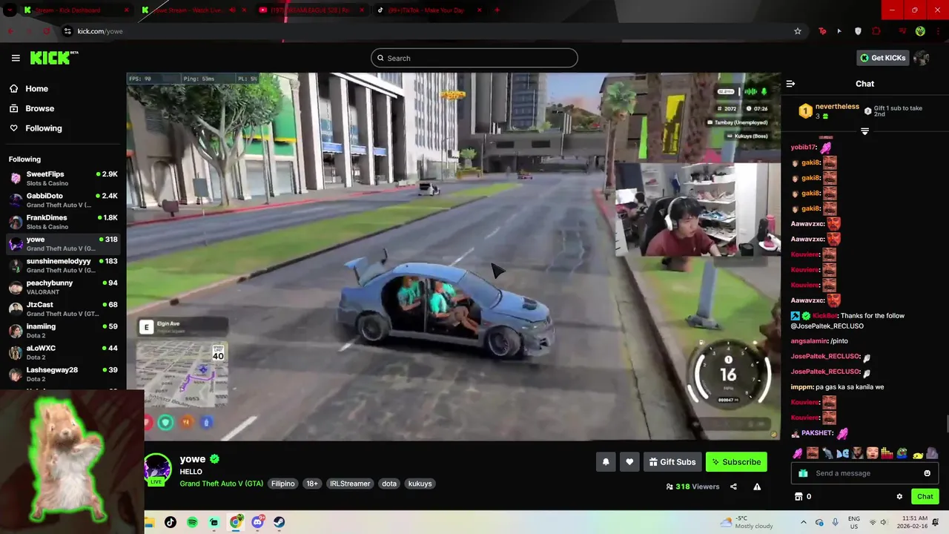Viewport: 949px width, 534px height.
Task: Click the report warning triangle icon
Action: click(x=757, y=487)
